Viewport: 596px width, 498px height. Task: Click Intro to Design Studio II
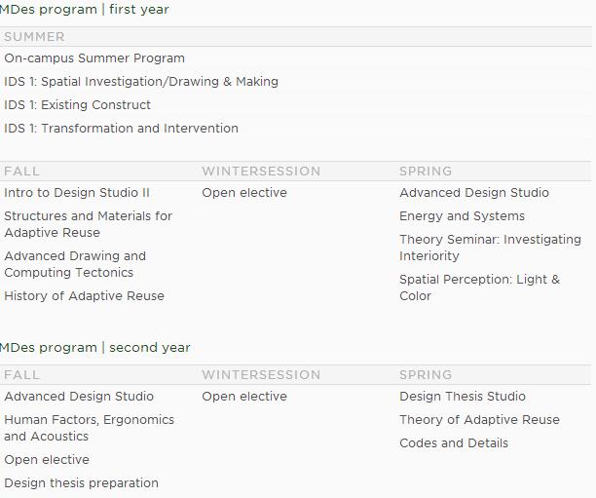click(77, 193)
